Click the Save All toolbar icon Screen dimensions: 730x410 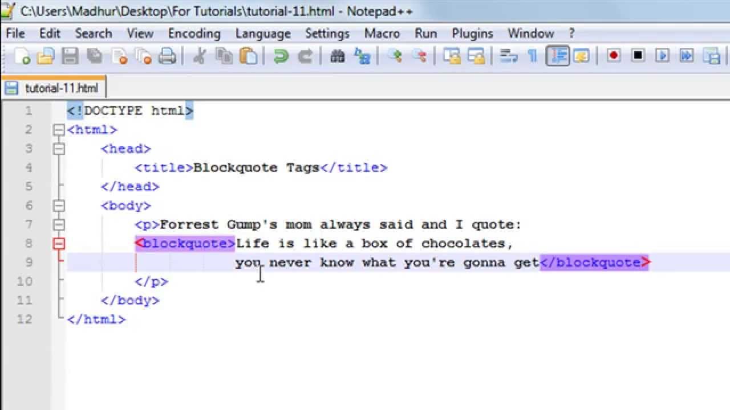[x=94, y=56]
